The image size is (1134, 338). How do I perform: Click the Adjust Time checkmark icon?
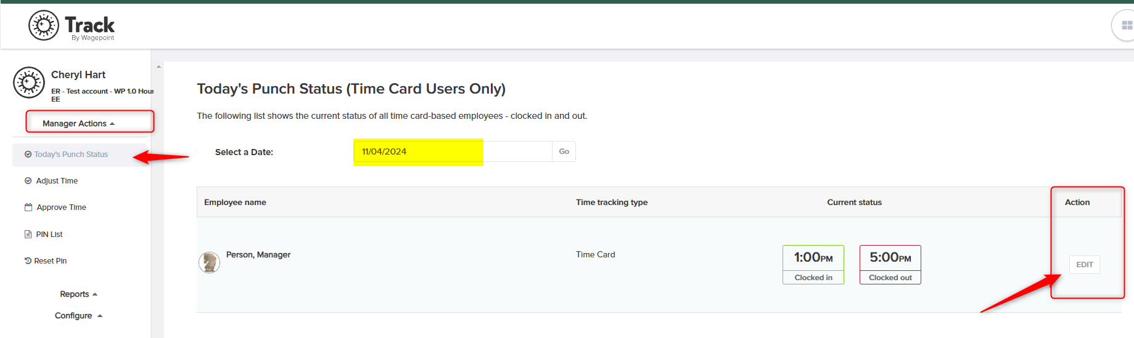click(x=28, y=181)
